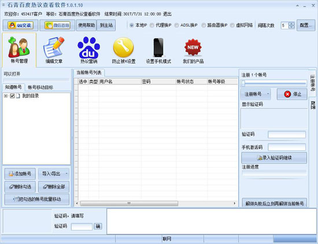
Task: Click the 停止 stop button
Action: pyautogui.click(x=292, y=94)
